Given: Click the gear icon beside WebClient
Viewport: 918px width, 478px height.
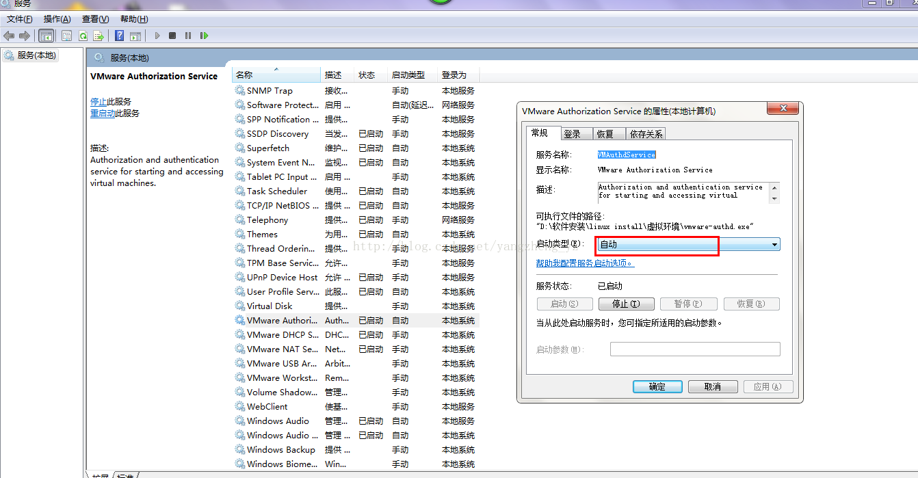Looking at the screenshot, I should point(240,406).
